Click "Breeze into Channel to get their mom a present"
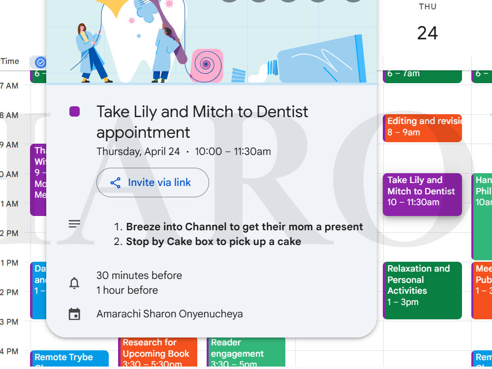This screenshot has width=492, height=369. coord(245,227)
